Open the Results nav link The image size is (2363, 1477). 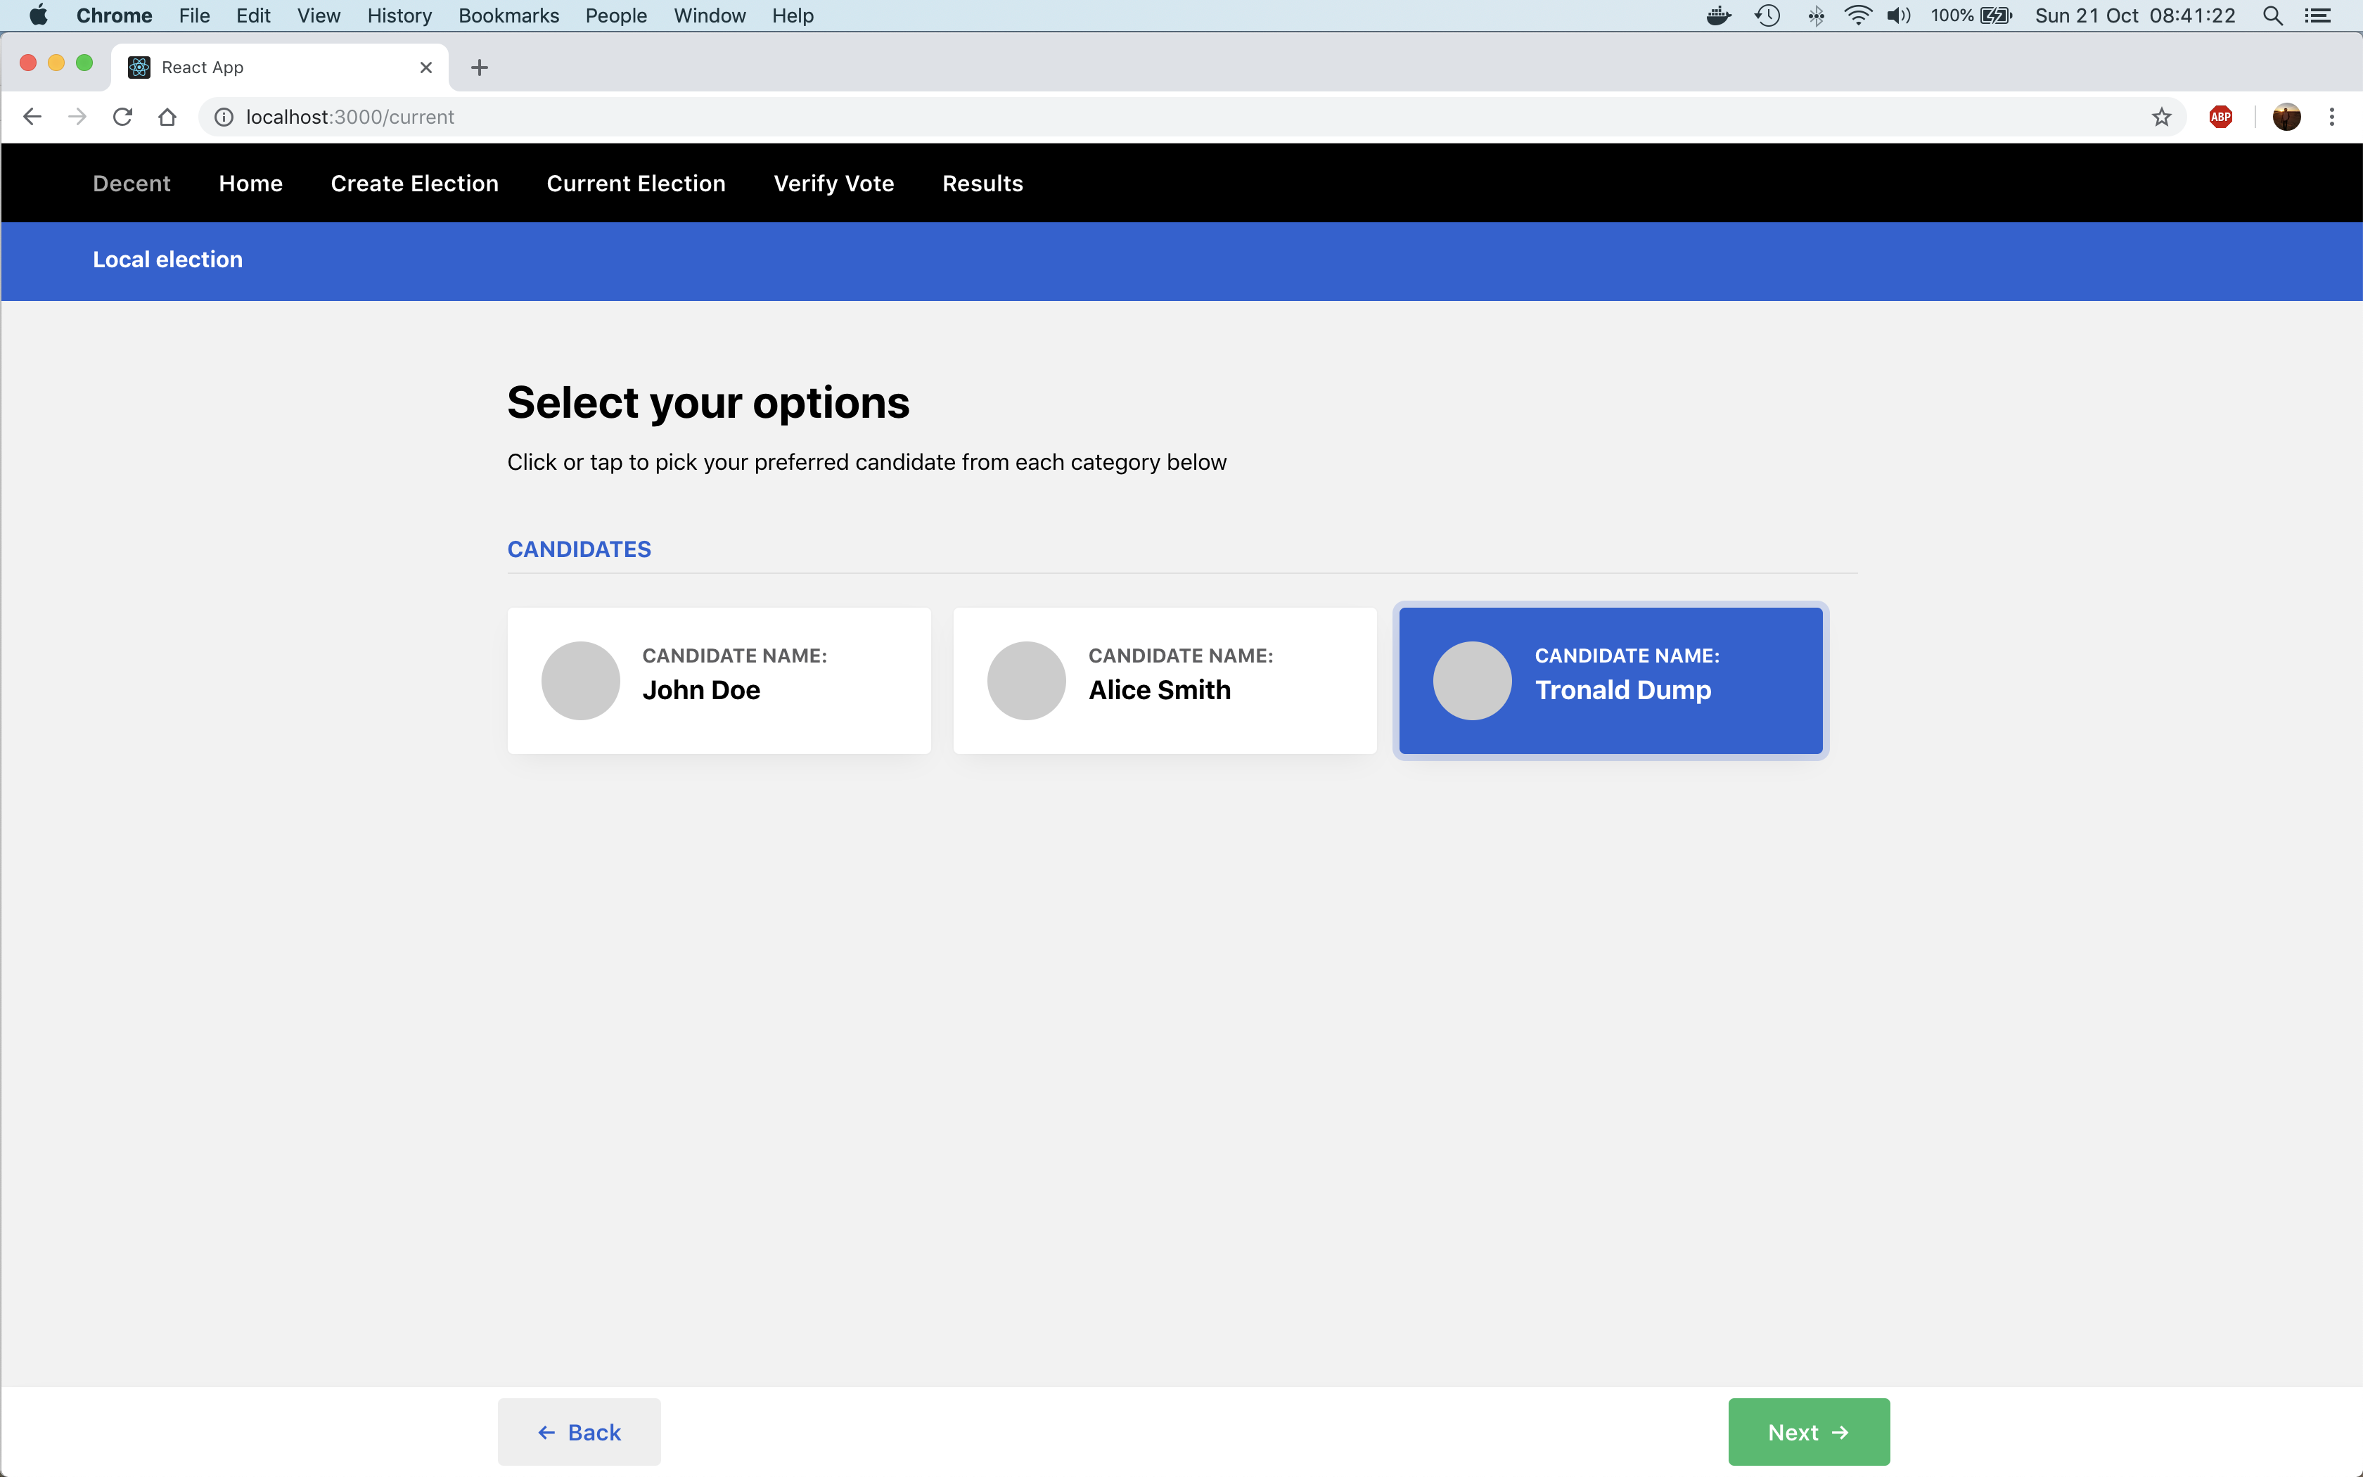pyautogui.click(x=982, y=184)
